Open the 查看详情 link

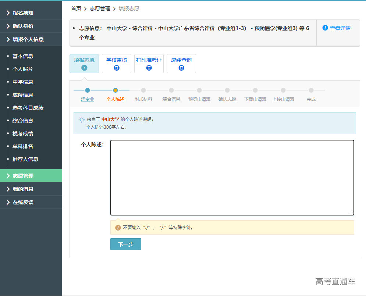pyautogui.click(x=340, y=28)
